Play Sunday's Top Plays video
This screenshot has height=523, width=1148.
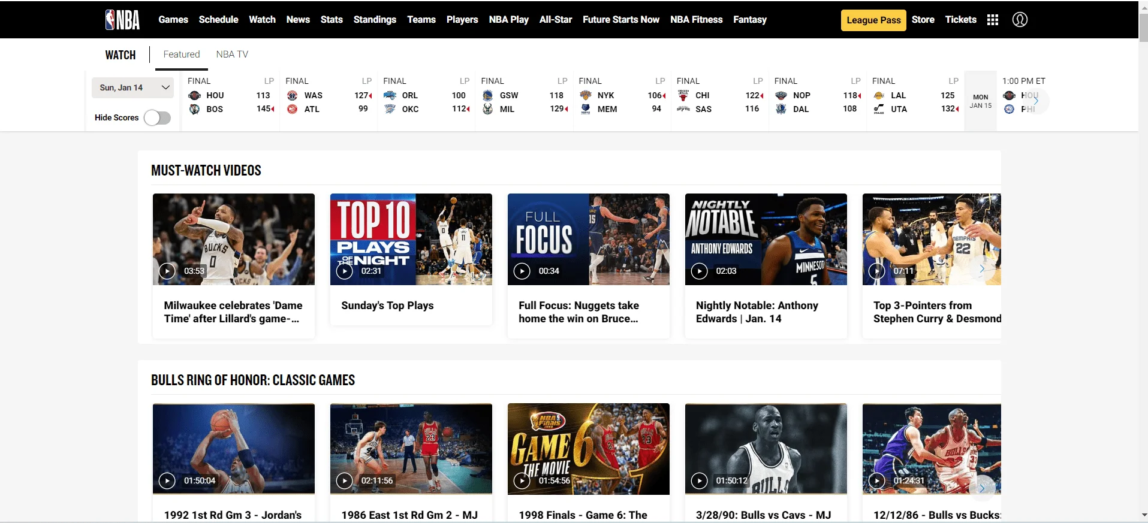pos(344,271)
